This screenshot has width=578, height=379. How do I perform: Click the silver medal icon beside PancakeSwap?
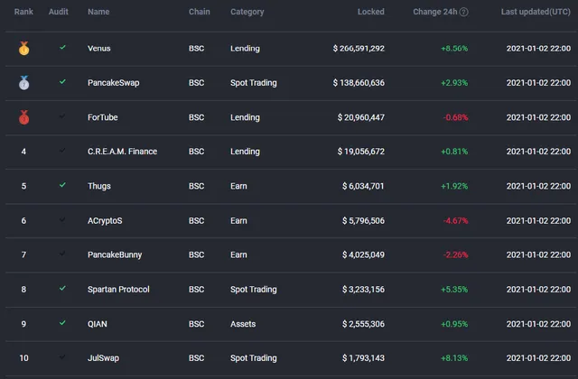(24, 82)
